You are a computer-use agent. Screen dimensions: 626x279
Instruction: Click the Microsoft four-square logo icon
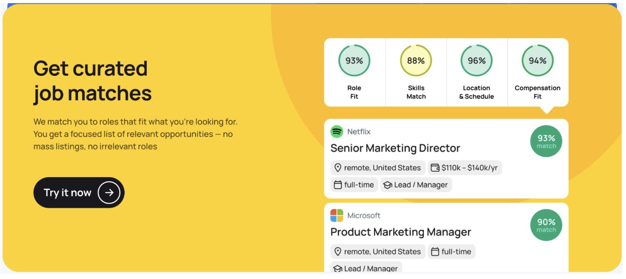point(337,216)
